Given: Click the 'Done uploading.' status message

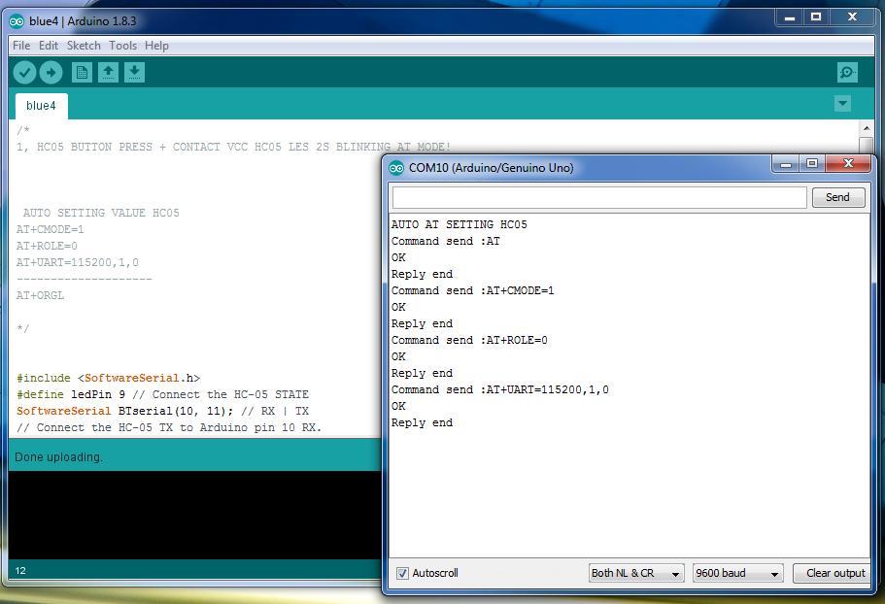Looking at the screenshot, I should (x=58, y=456).
